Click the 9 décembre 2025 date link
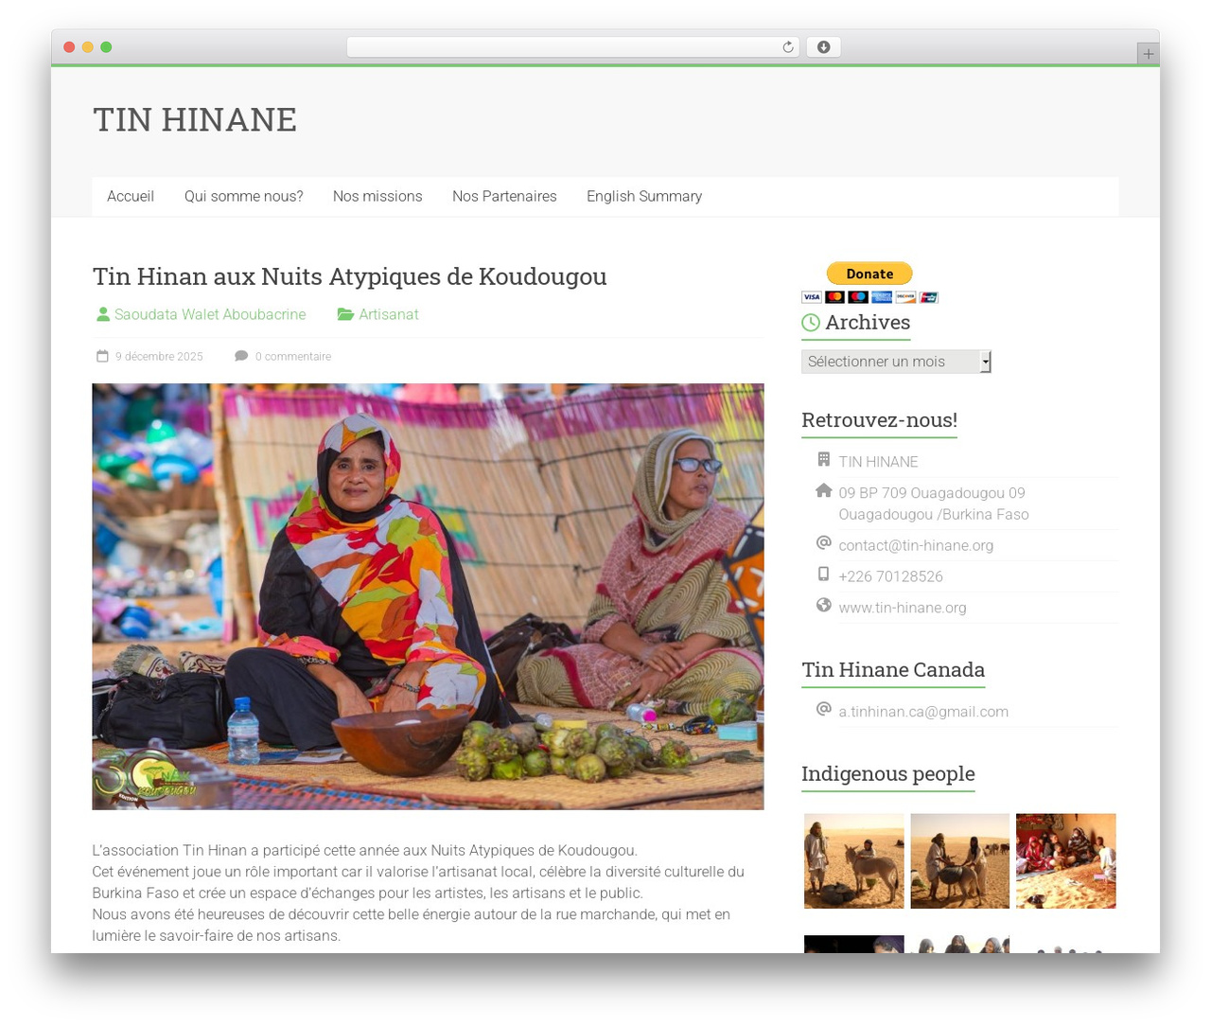 pyautogui.click(x=159, y=357)
